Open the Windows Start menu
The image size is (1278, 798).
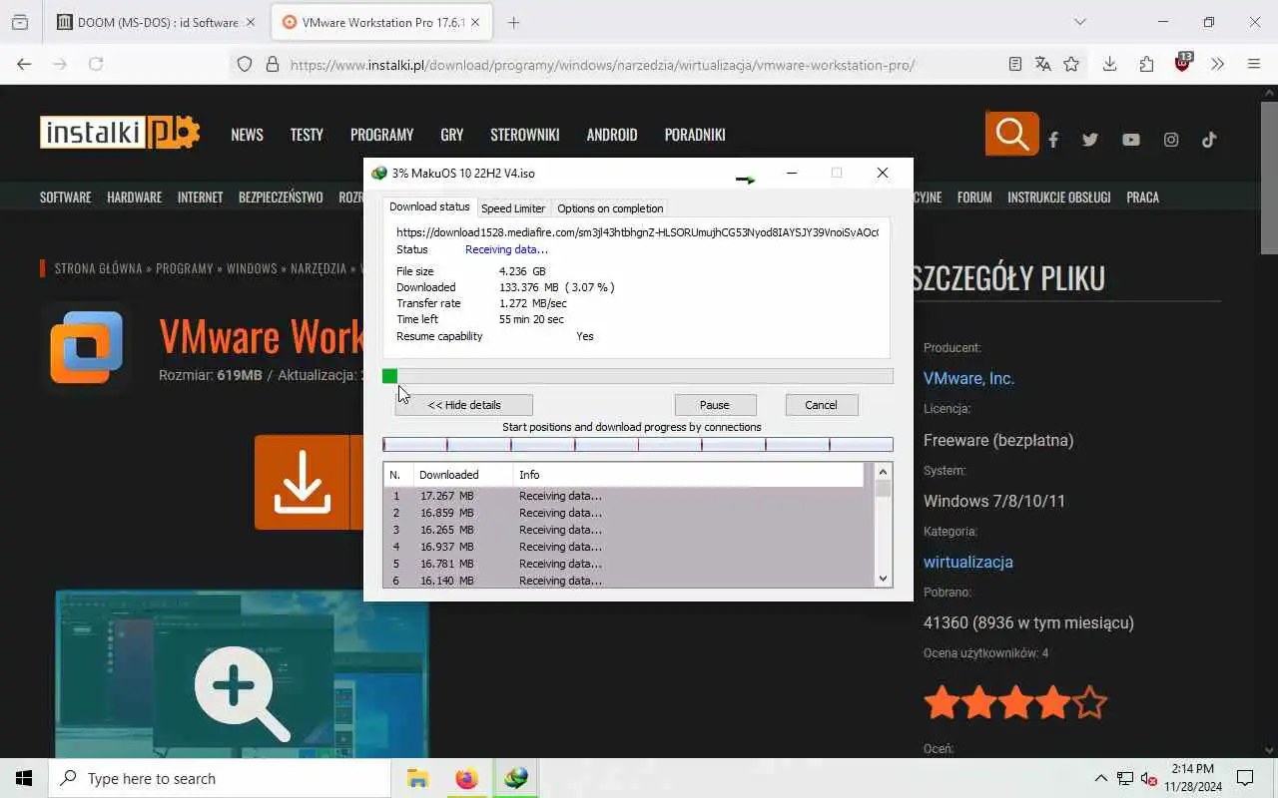pos(24,778)
